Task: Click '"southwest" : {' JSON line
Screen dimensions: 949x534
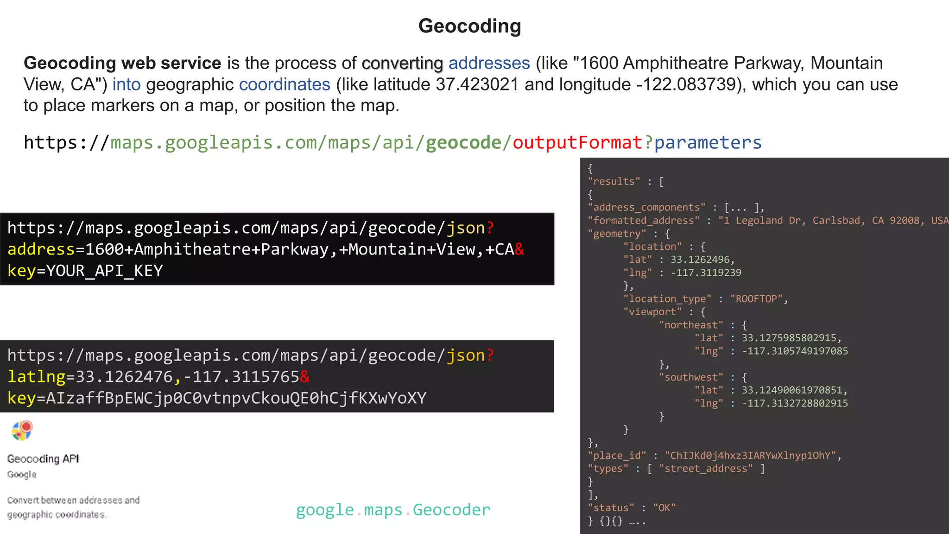Action: pos(703,377)
